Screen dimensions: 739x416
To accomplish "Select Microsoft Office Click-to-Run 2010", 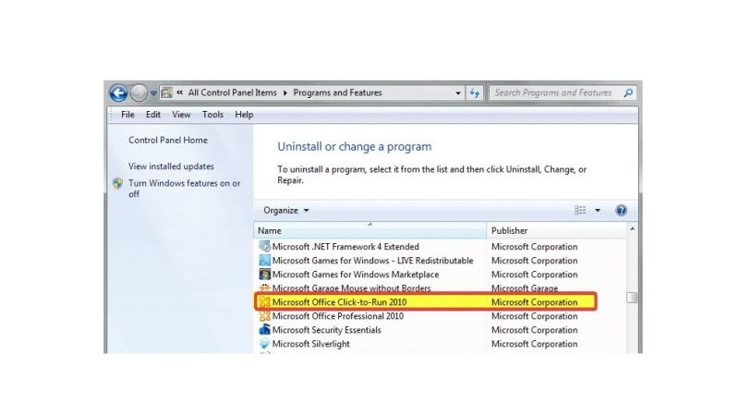I will point(339,302).
